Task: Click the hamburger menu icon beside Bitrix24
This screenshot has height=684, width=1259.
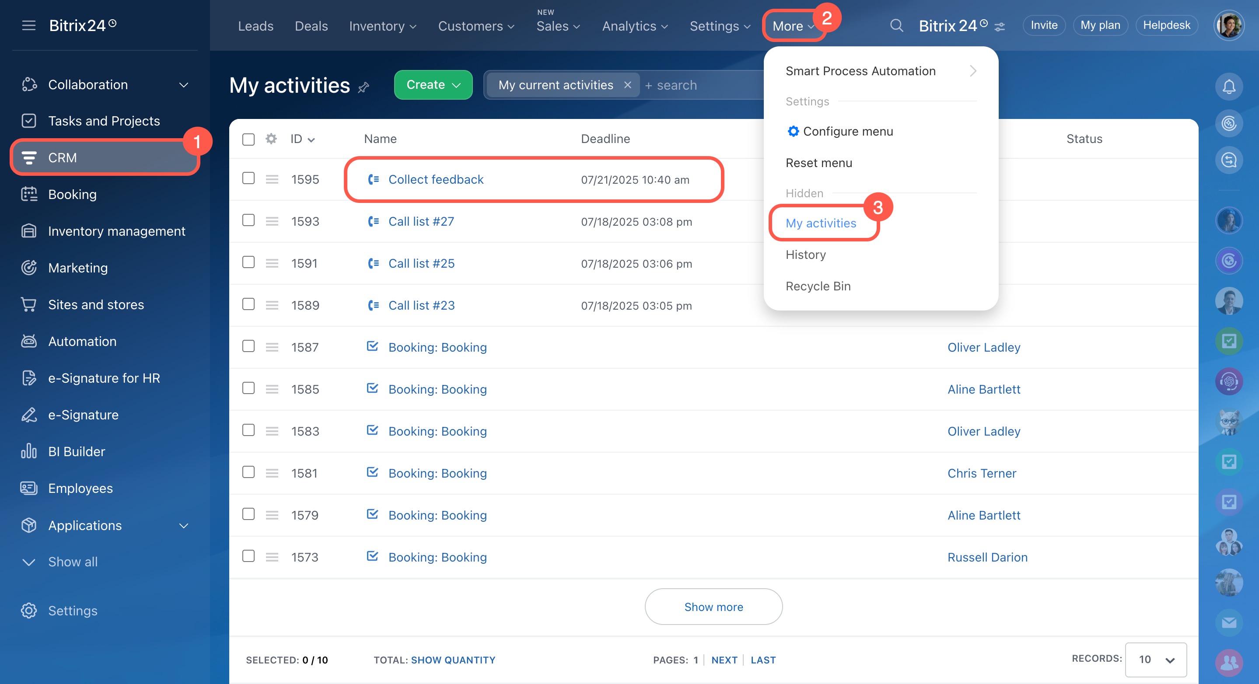Action: (29, 25)
